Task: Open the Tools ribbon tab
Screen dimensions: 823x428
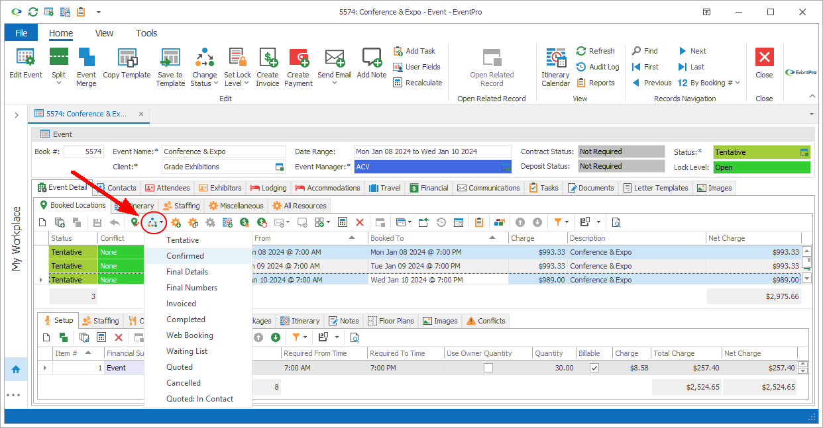Action: 146,33
